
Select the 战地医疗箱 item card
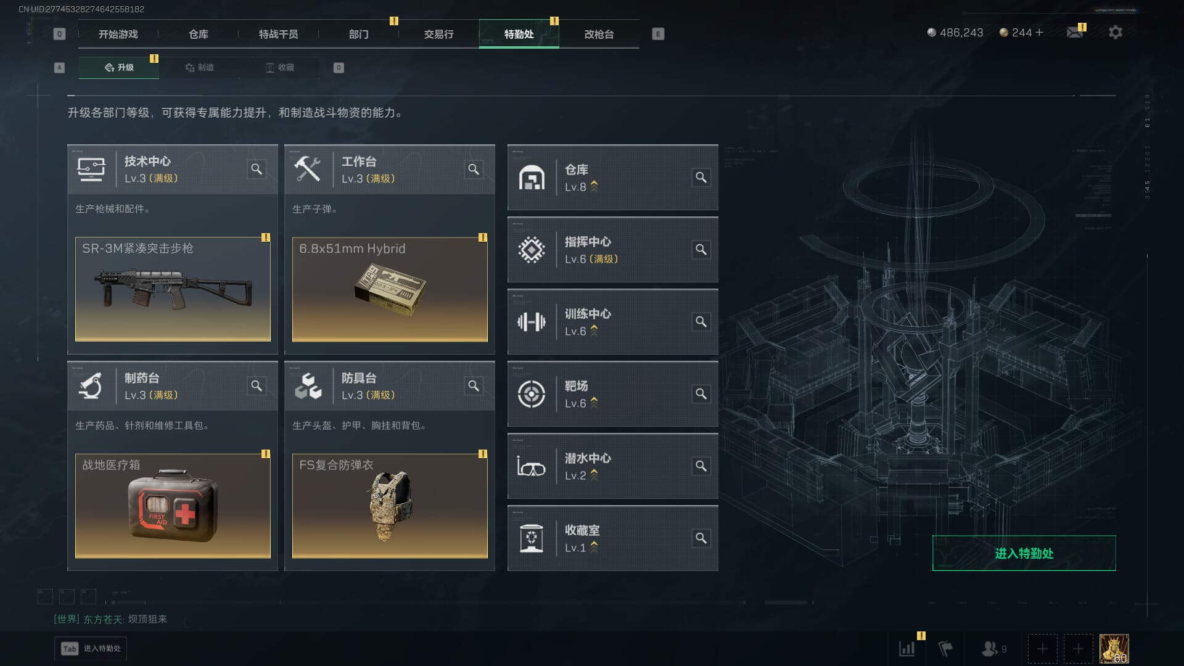pyautogui.click(x=173, y=506)
